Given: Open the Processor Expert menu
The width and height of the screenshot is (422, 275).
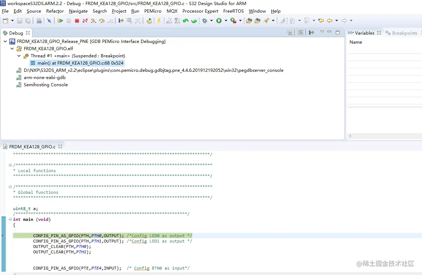Looking at the screenshot, I should tap(200, 11).
